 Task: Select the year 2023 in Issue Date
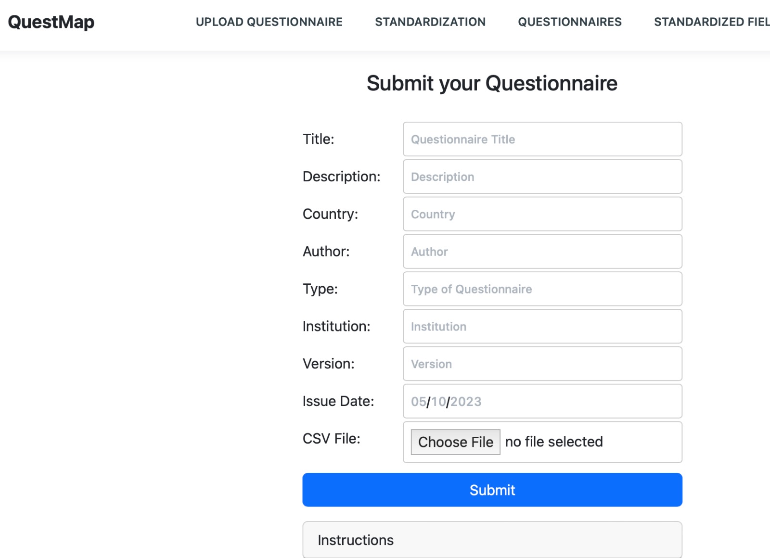[x=466, y=402]
